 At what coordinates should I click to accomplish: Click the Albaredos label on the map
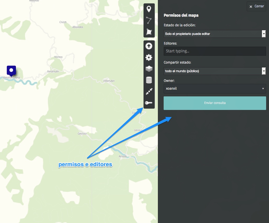tap(78, 27)
